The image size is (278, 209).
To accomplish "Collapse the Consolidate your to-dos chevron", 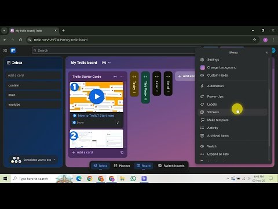I will (54, 160).
